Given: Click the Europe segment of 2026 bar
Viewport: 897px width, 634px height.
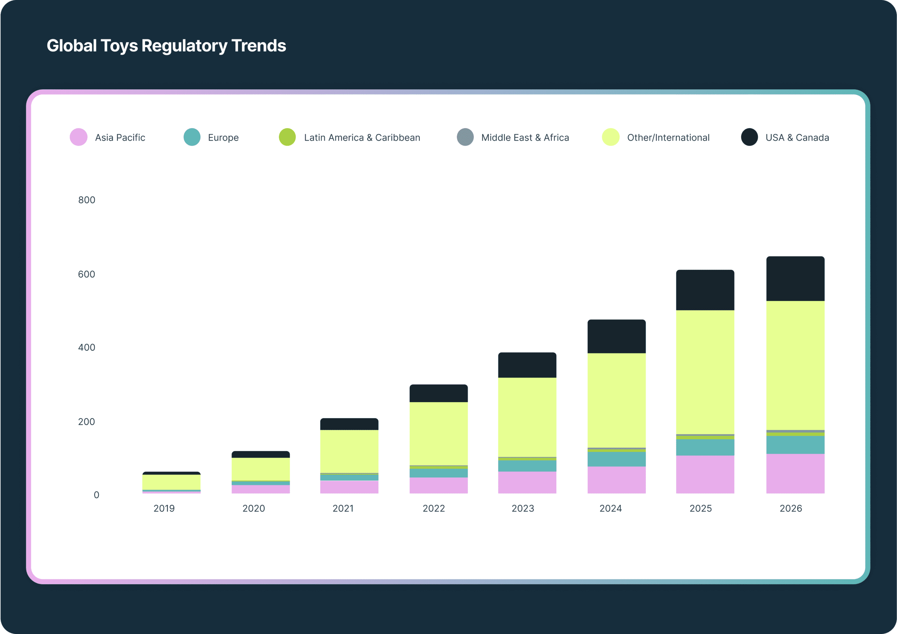Looking at the screenshot, I should click(795, 445).
